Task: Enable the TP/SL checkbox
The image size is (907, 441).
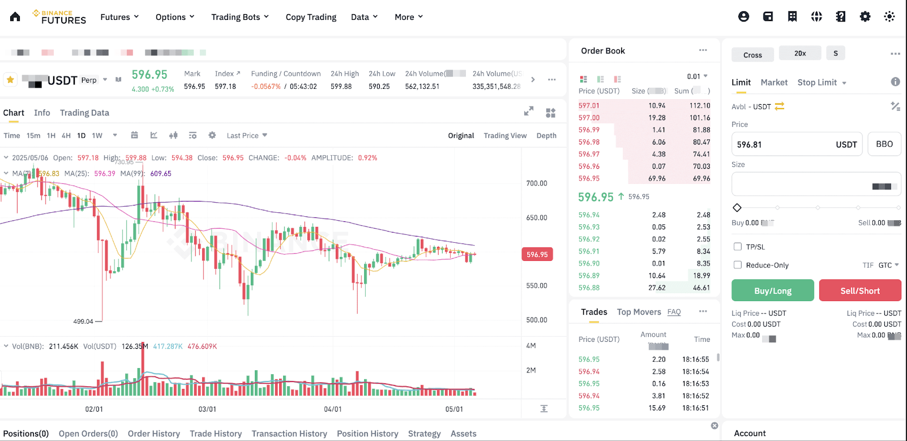Action: click(738, 247)
